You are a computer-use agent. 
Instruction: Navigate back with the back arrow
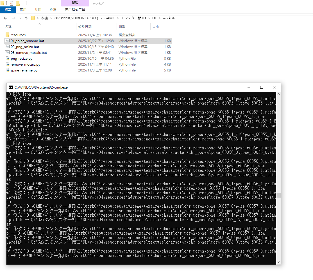5,18
